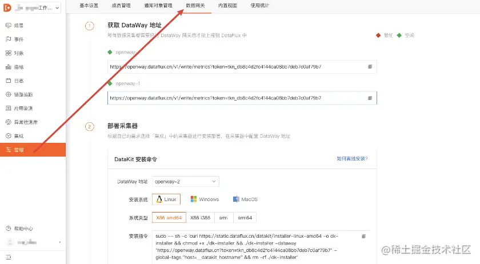480x264 pixels.
Task: Click the 空闲 legend label
Action: pyautogui.click(x=409, y=35)
